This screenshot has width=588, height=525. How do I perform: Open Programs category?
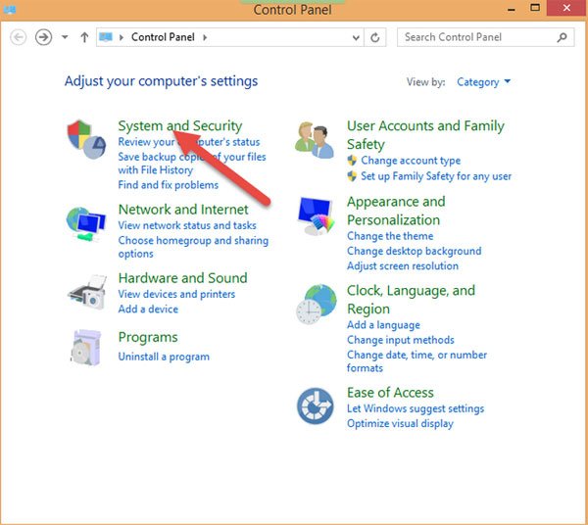(x=148, y=337)
